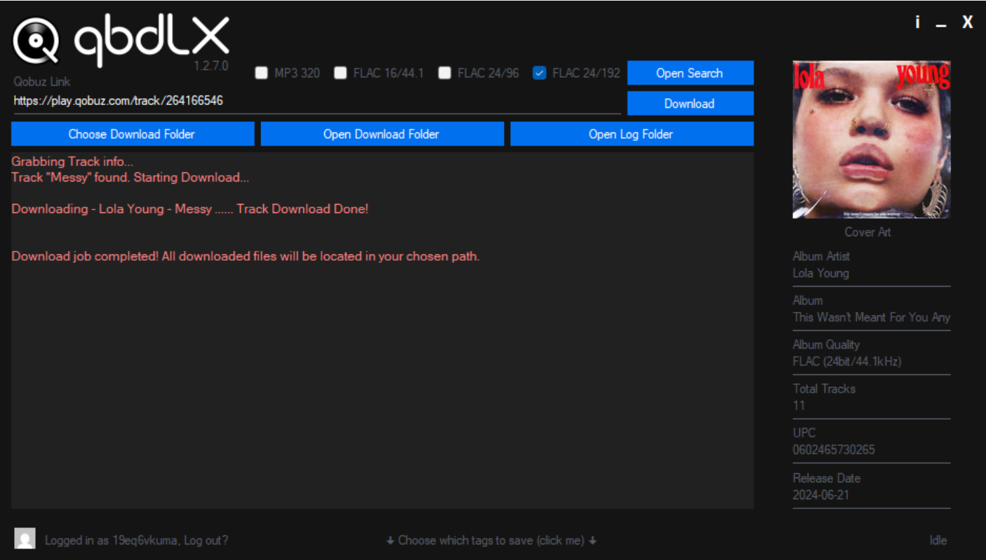Tick the FLAC 24/96 checkbox
Screen dimensions: 986x560
tap(444, 73)
